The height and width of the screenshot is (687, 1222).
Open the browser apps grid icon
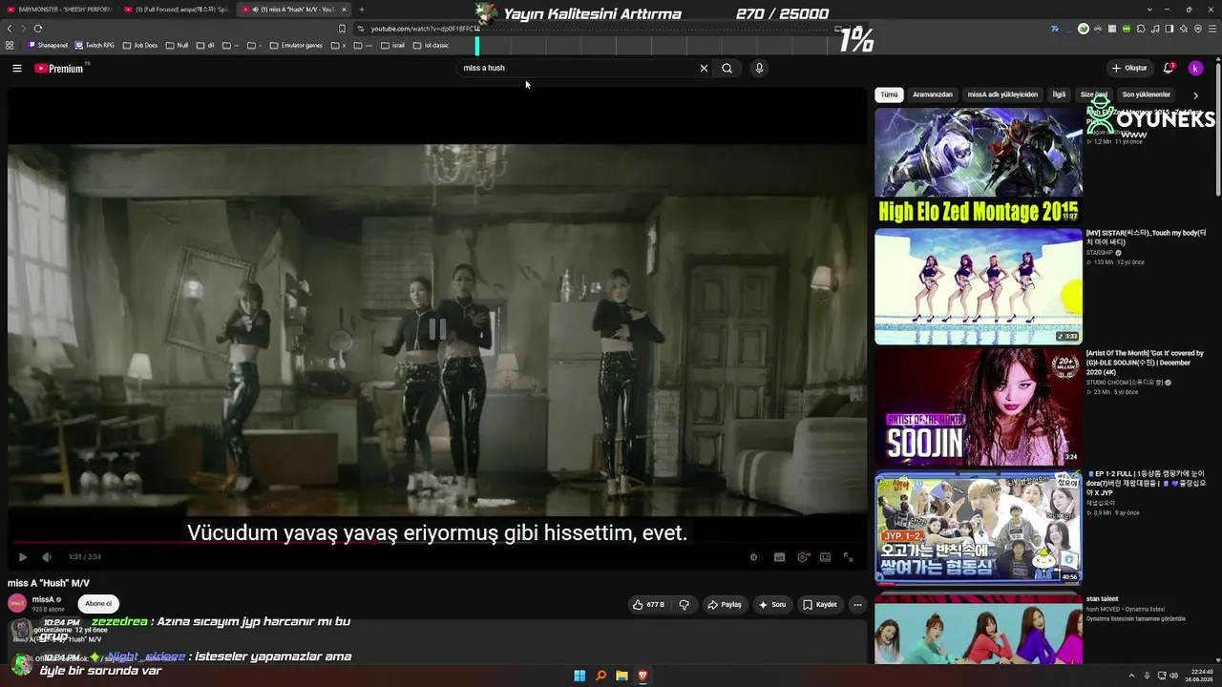10,45
